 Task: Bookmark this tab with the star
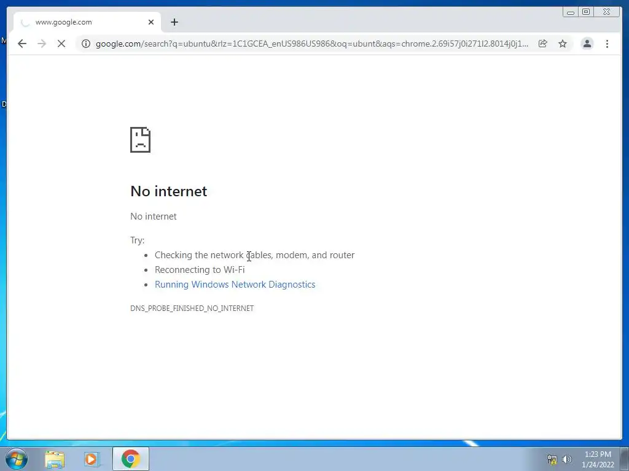(x=563, y=44)
